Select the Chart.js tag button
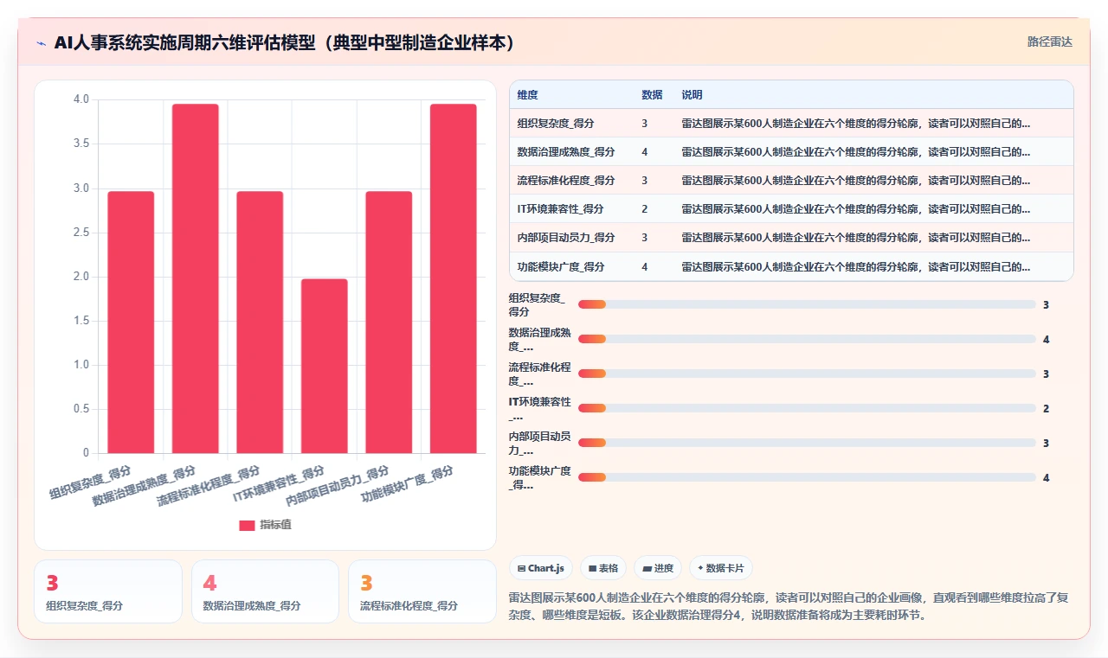Image resolution: width=1108 pixels, height=658 pixels. click(x=541, y=568)
